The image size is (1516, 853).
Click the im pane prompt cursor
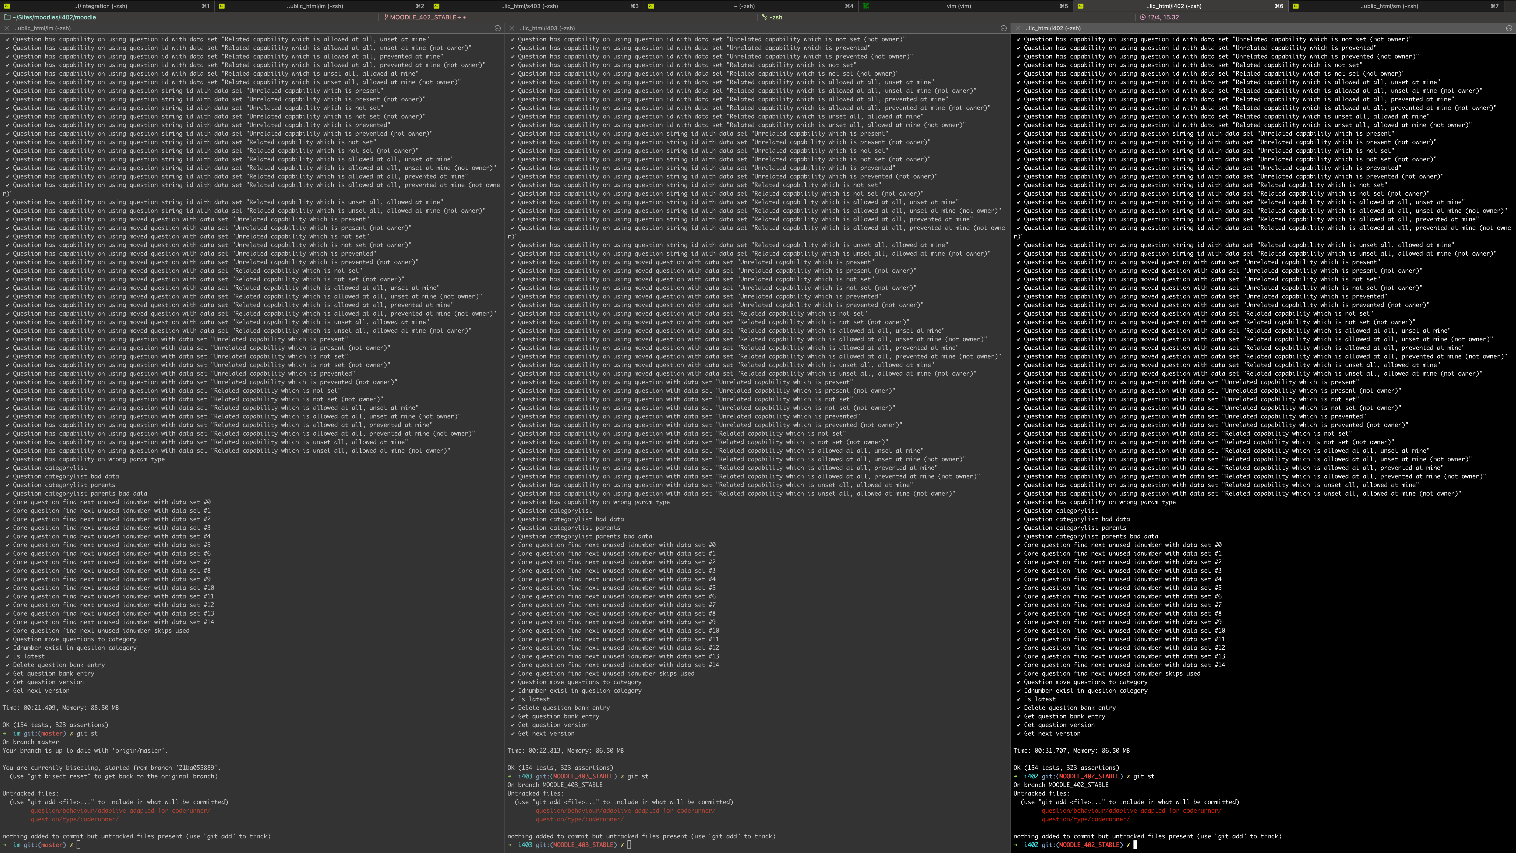pyautogui.click(x=78, y=845)
